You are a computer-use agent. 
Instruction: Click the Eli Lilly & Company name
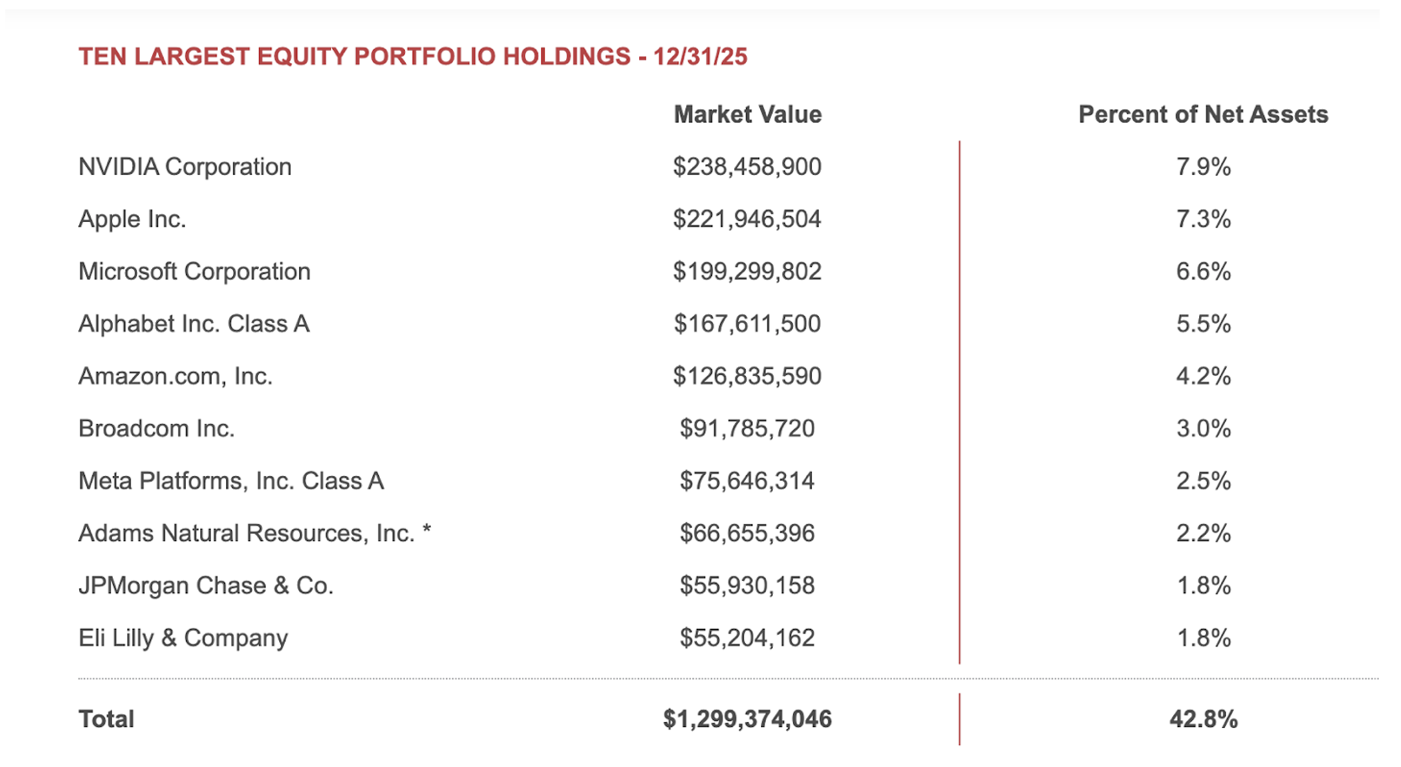pyautogui.click(x=183, y=638)
